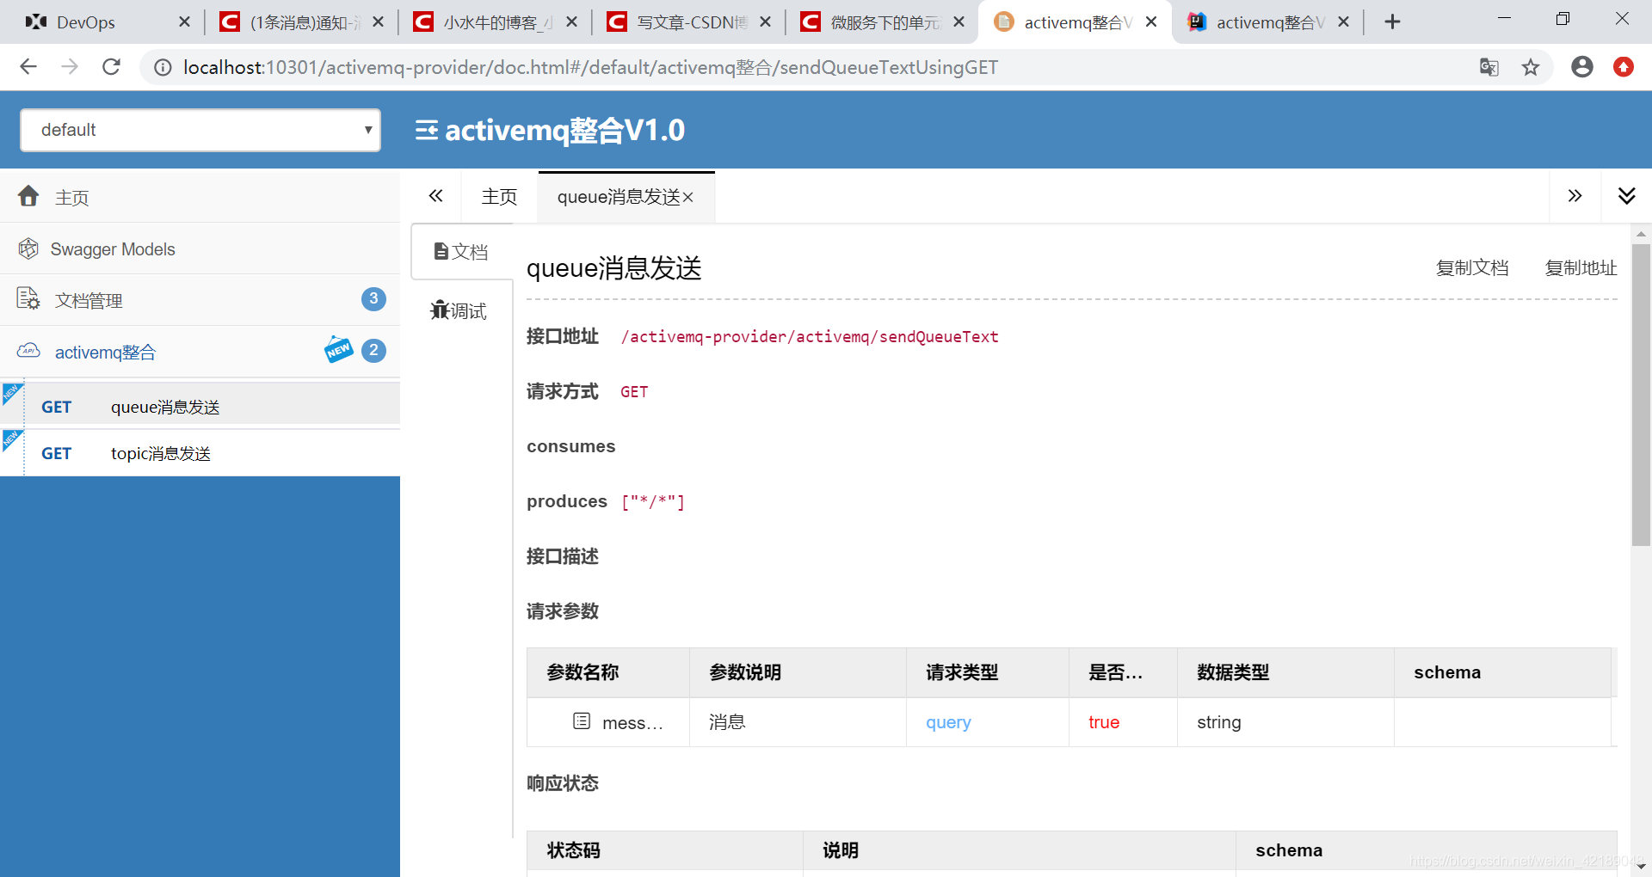Close the 写文章-CSDN browser tab
The height and width of the screenshot is (877, 1652).
(x=766, y=22)
